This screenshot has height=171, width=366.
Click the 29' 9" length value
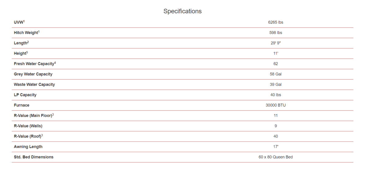point(275,43)
